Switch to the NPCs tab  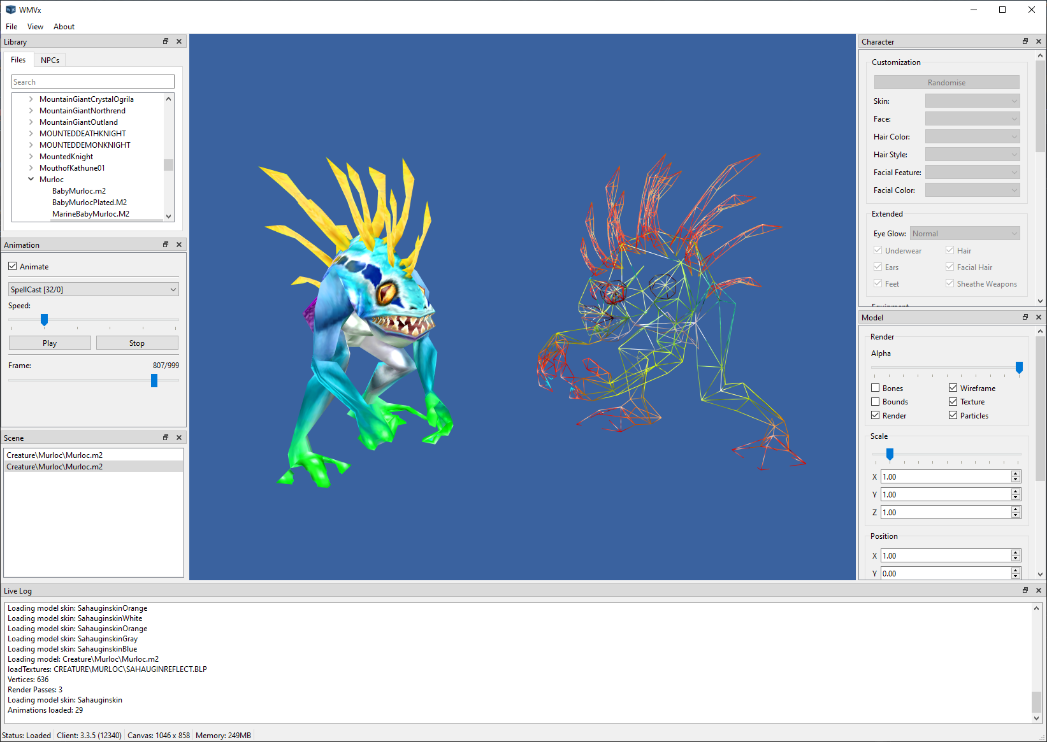[49, 59]
